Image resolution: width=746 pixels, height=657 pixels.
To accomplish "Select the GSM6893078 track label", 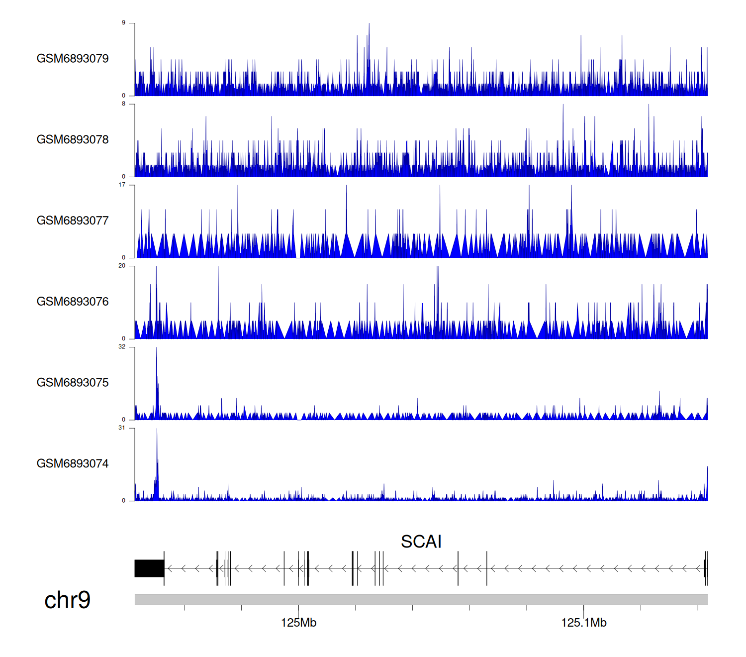I will point(73,140).
